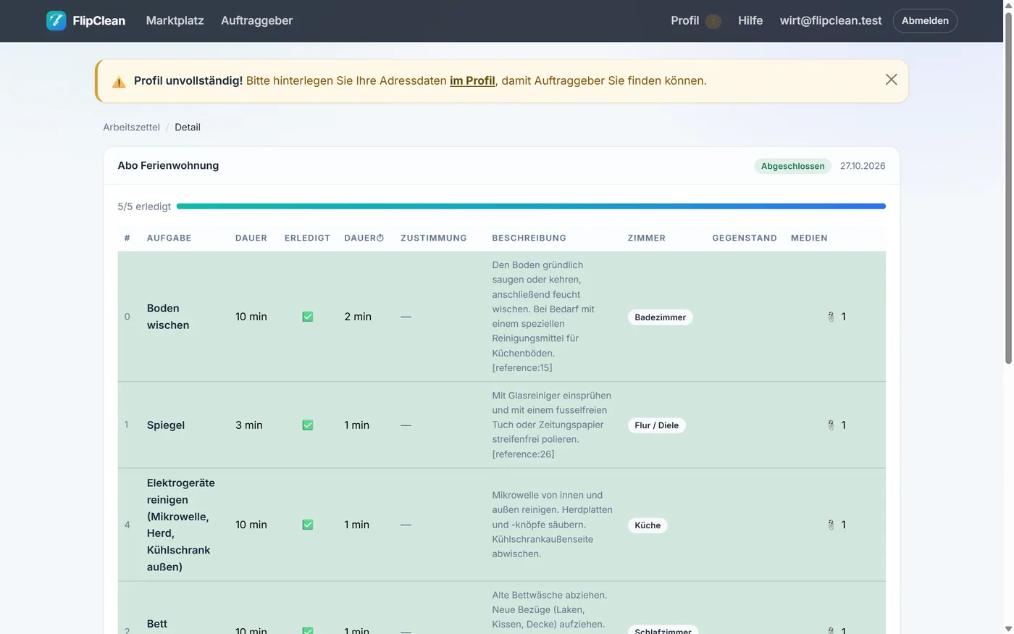Click the timer icon in DAUER header
The image size is (1014, 634).
coord(380,238)
